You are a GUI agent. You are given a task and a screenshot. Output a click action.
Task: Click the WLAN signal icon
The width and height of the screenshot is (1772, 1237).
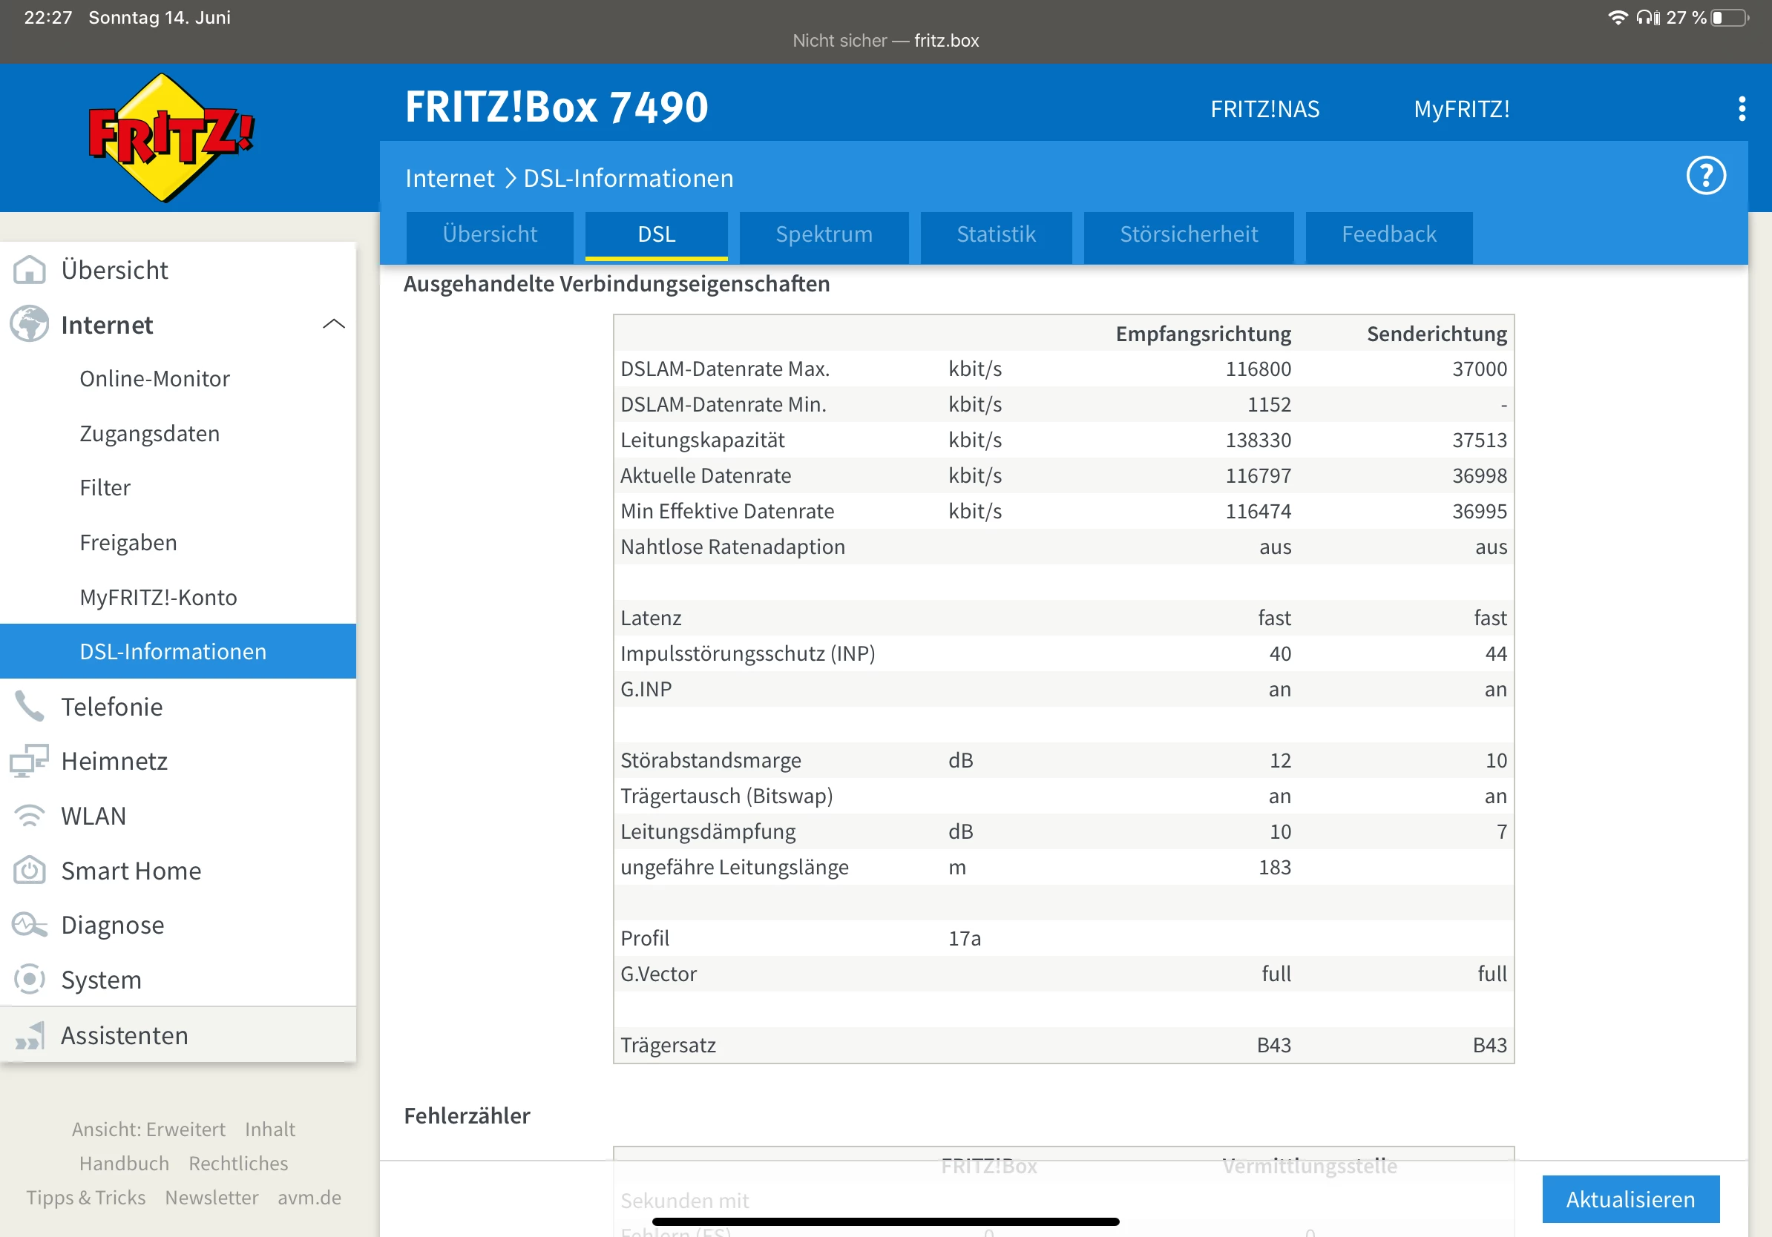pos(30,816)
